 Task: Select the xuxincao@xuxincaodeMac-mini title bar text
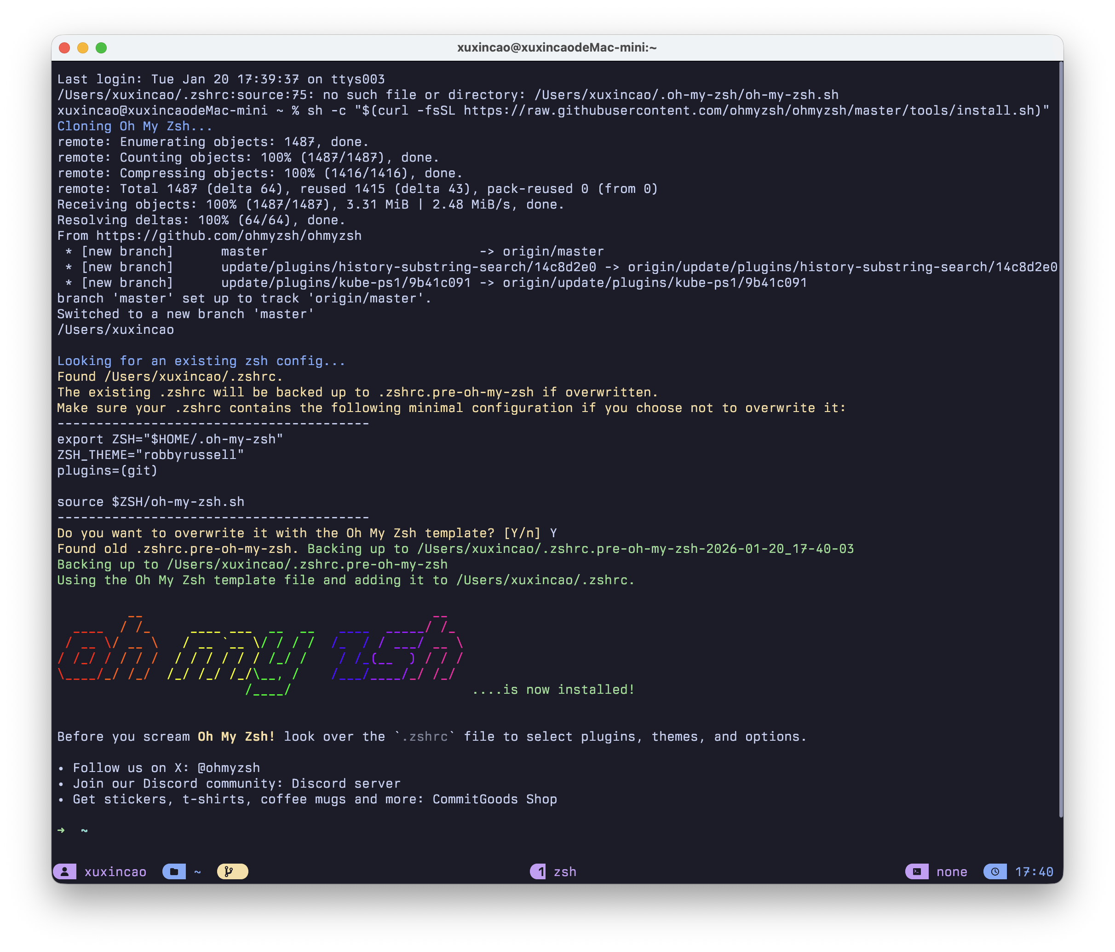pos(557,47)
